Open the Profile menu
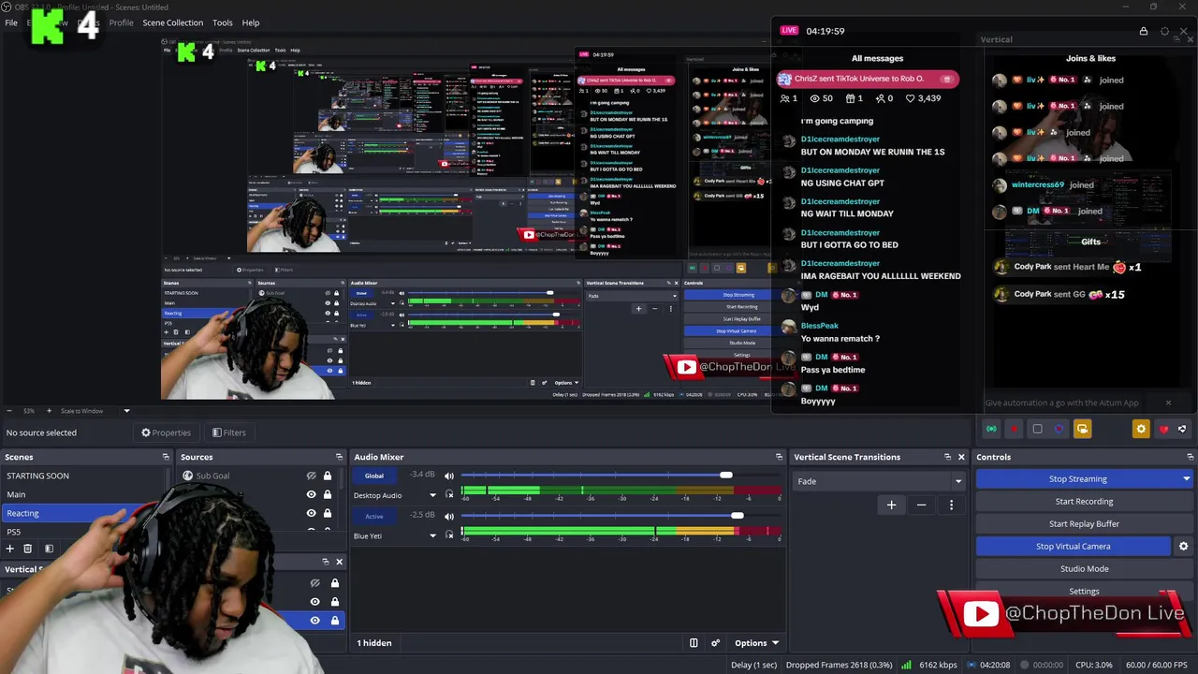The image size is (1198, 674). 121,22
